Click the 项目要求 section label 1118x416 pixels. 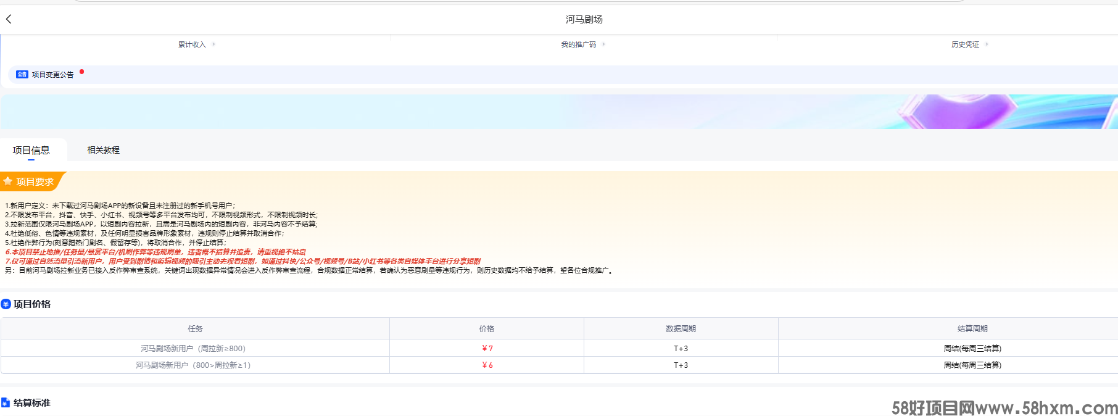[35, 181]
